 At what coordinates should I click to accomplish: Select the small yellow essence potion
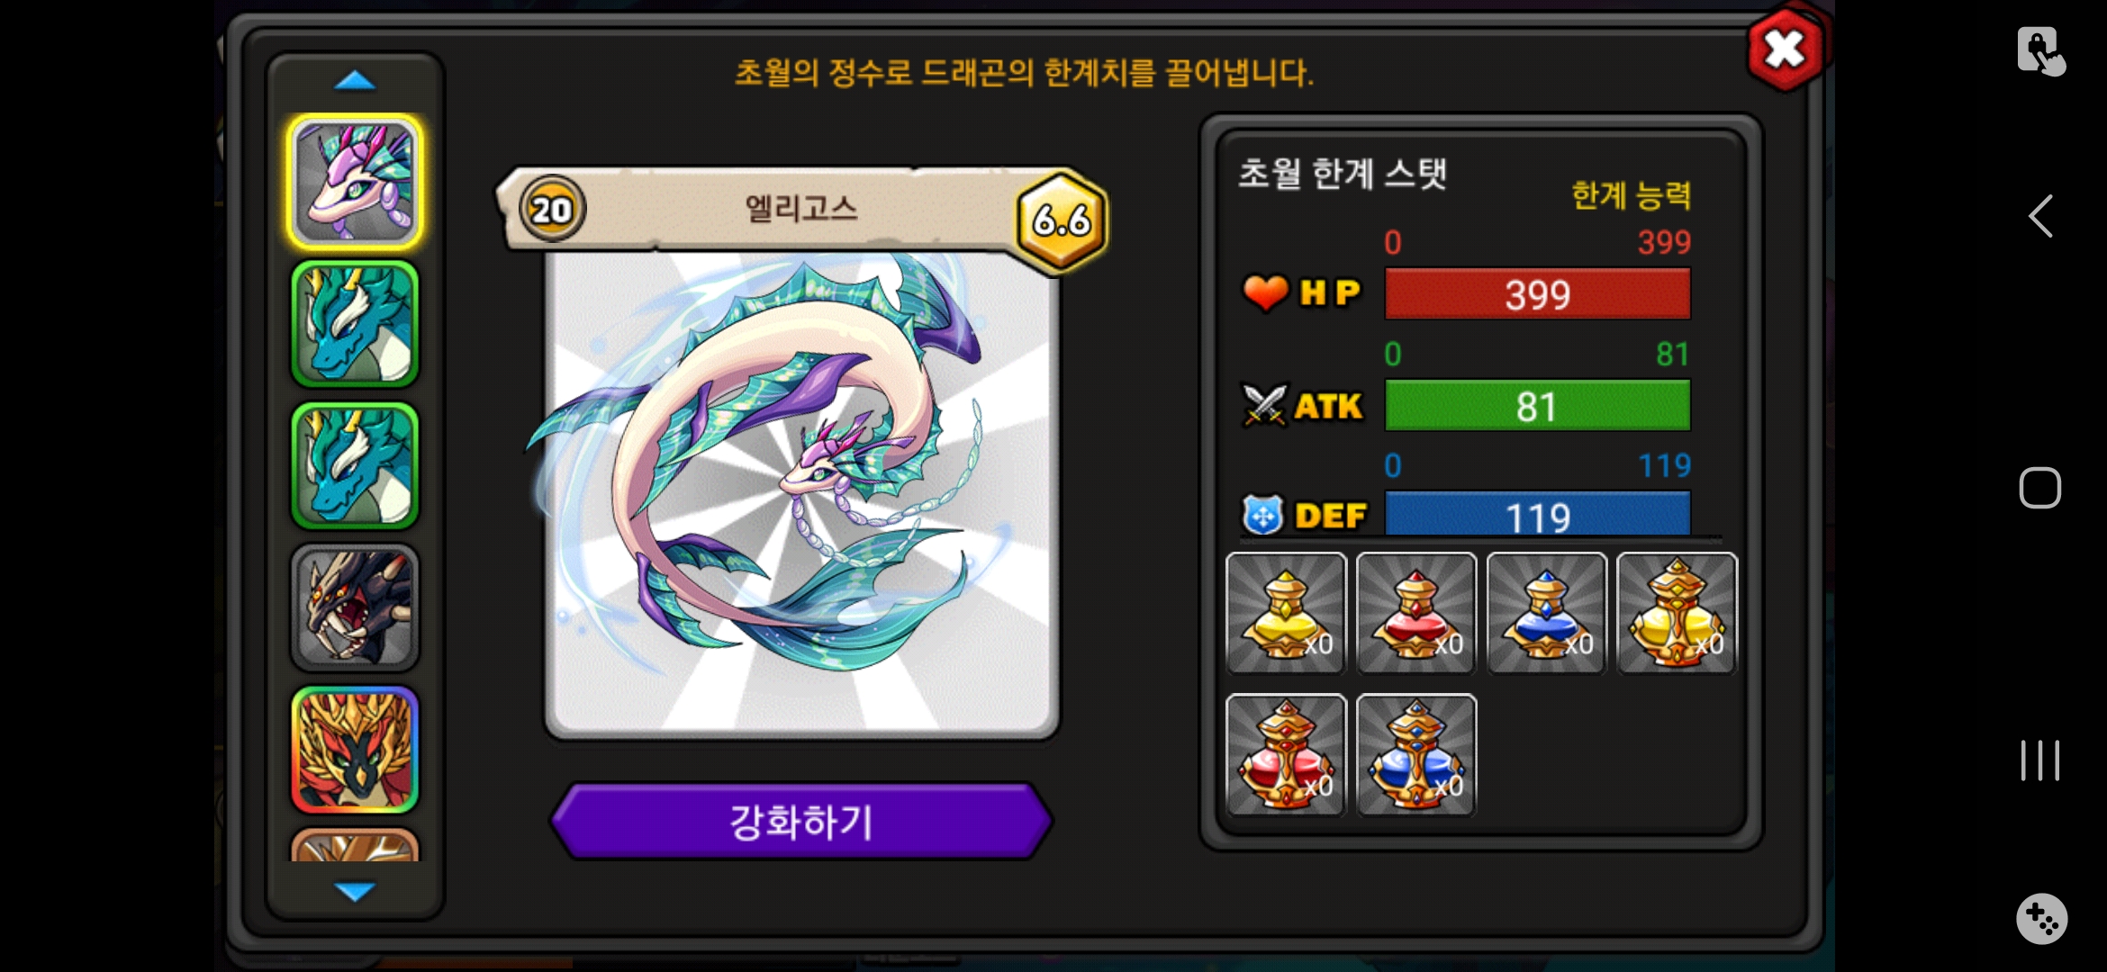1286,613
